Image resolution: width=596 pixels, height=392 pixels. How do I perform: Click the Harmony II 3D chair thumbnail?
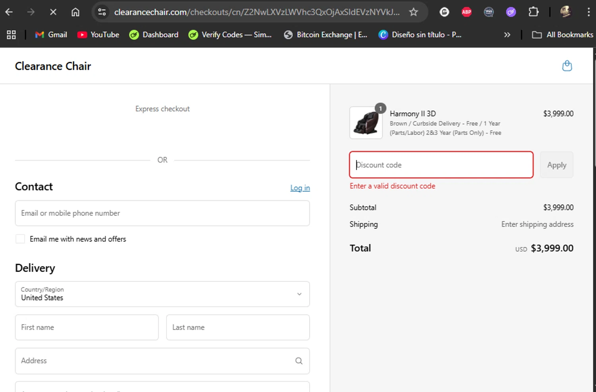366,123
